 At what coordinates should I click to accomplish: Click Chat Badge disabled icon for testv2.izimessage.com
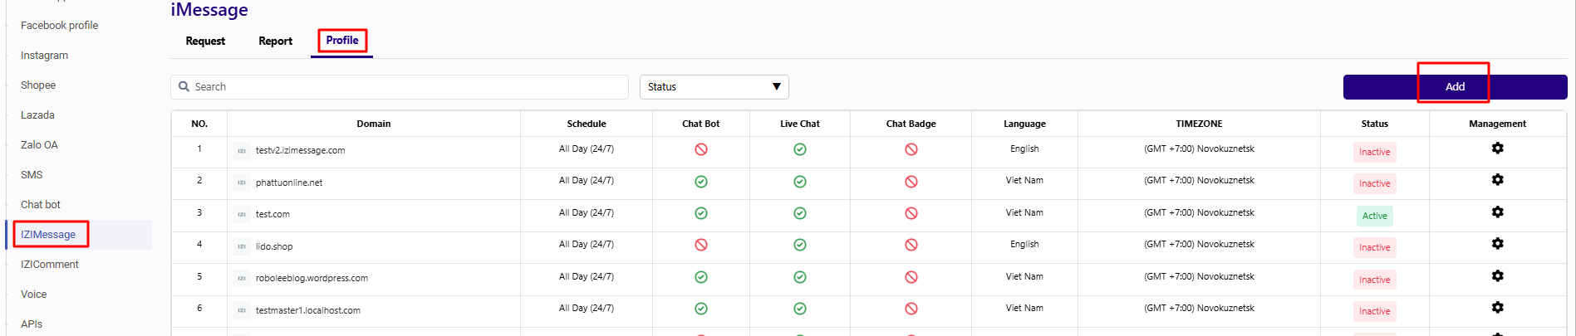(911, 149)
